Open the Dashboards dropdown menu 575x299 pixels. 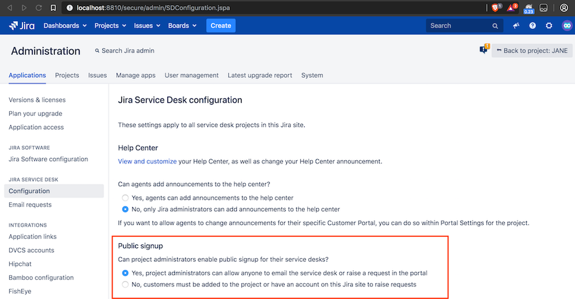click(x=65, y=26)
